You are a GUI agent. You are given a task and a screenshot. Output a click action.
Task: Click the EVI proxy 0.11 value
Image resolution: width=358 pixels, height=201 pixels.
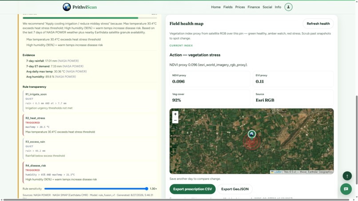tap(259, 82)
